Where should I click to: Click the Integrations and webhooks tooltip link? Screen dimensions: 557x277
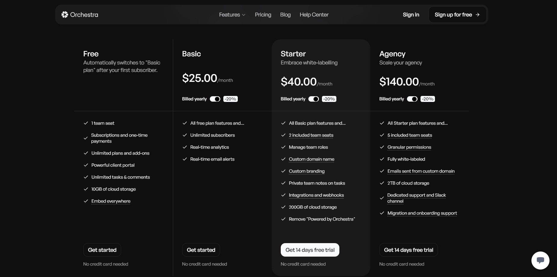click(x=316, y=195)
